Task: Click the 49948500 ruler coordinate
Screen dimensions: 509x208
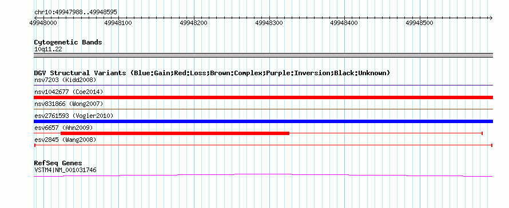Action: click(420, 23)
